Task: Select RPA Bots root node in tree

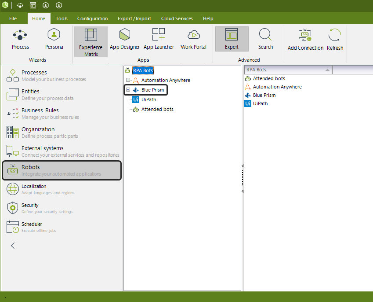Action: (x=143, y=70)
